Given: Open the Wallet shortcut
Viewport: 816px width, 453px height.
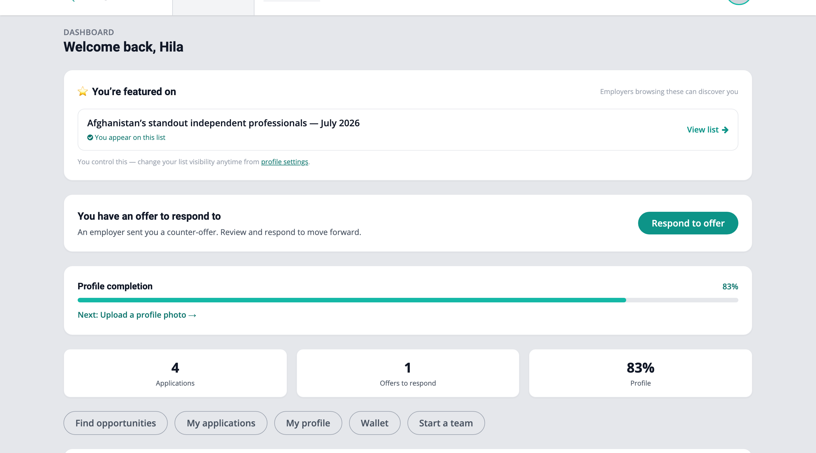Looking at the screenshot, I should coord(374,423).
